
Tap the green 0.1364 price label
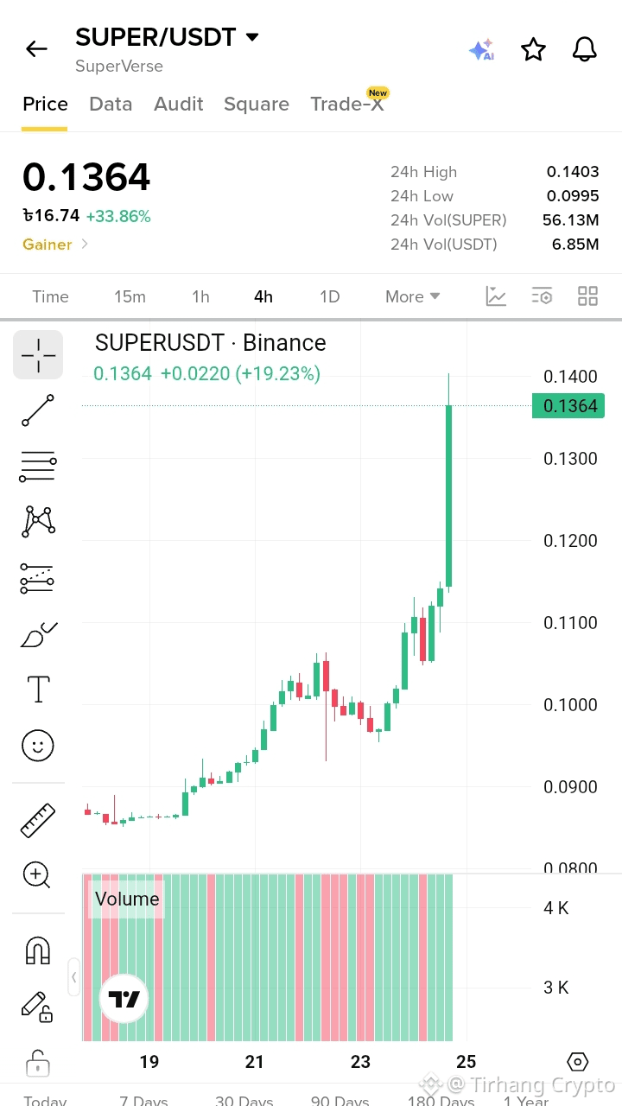[570, 405]
